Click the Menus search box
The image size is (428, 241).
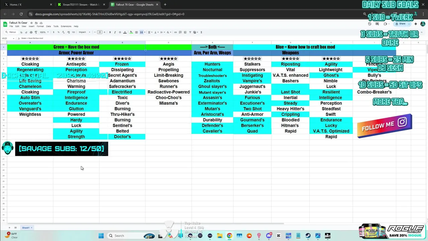11,32
